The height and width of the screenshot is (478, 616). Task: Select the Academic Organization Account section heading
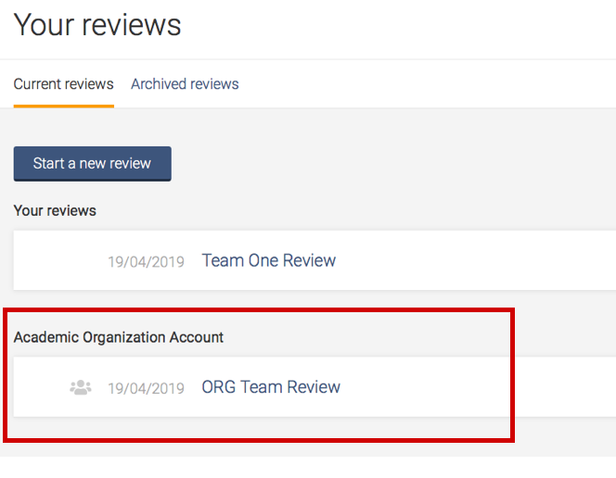point(118,337)
